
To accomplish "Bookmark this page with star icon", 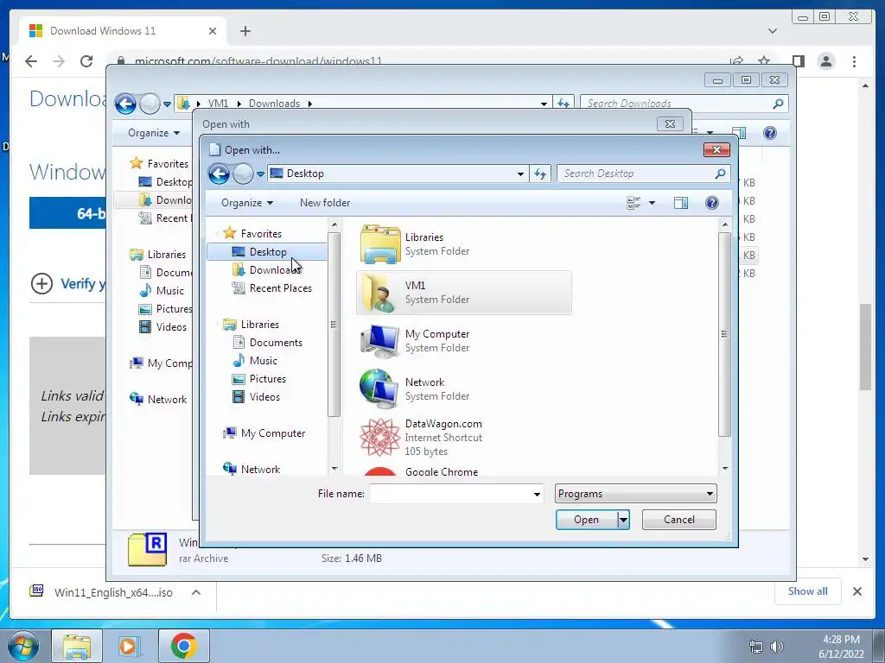I will point(764,61).
